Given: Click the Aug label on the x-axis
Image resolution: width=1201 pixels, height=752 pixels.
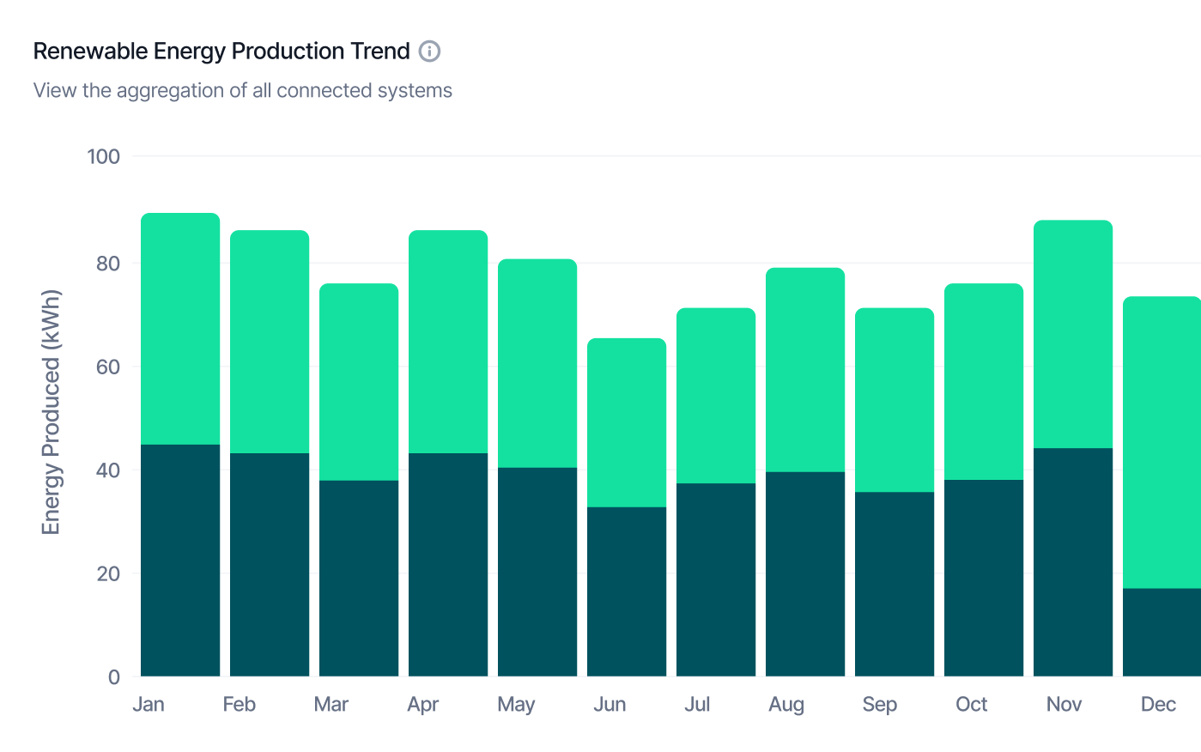Looking at the screenshot, I should point(786,705).
